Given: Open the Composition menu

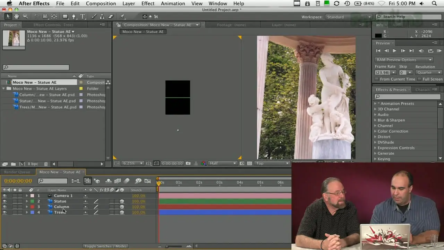Looking at the screenshot, I should (101, 3).
